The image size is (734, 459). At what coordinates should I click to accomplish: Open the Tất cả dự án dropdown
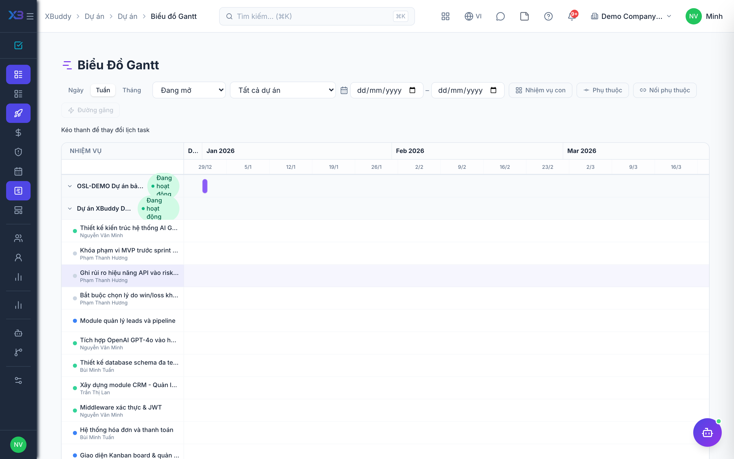click(x=283, y=90)
